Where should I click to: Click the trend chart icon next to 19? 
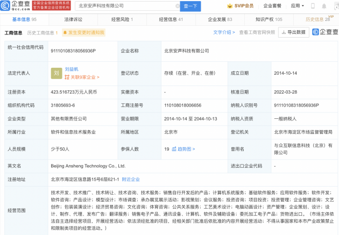pos(174,149)
